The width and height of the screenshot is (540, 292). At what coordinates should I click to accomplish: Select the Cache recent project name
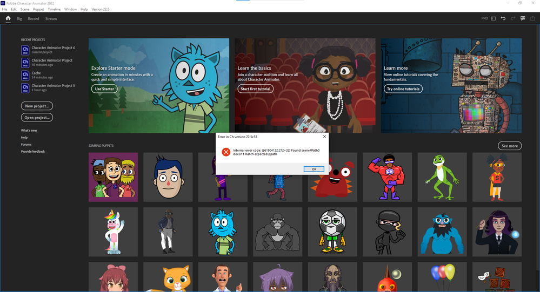pyautogui.click(x=36, y=73)
